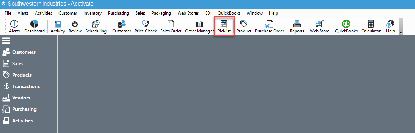Open the Packaging menu
Viewport: 415px width, 133px height.
[161, 13]
